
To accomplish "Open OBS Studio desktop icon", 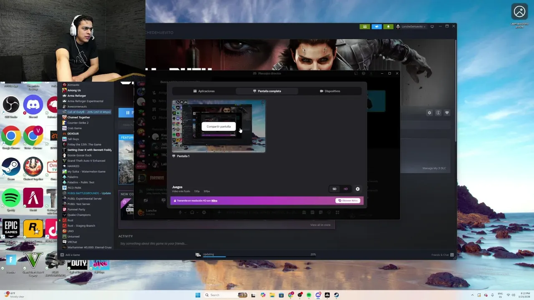I will pyautogui.click(x=11, y=107).
